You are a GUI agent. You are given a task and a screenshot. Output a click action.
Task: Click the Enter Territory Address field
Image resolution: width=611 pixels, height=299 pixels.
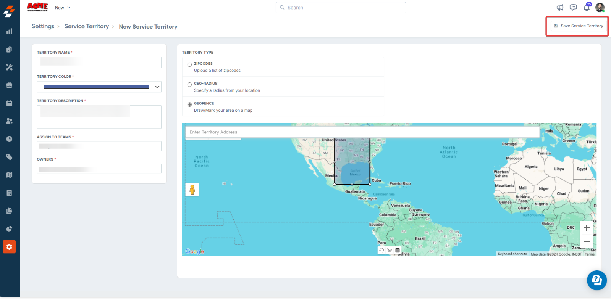[362, 132]
